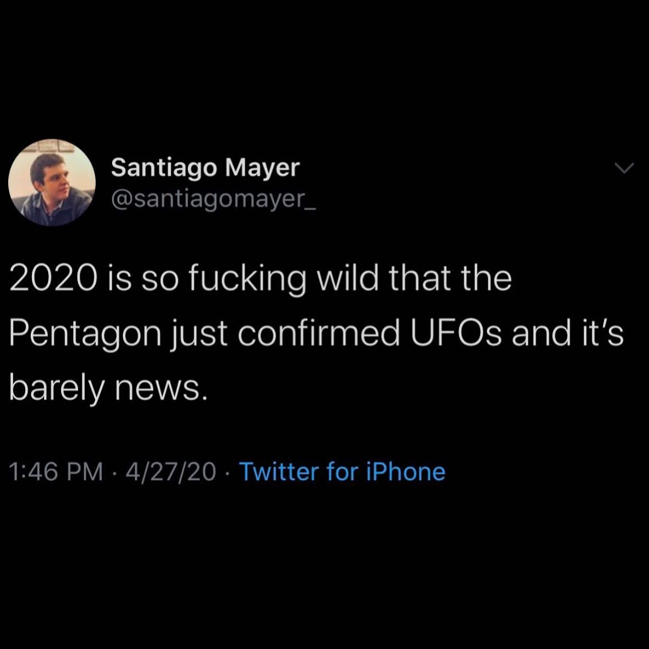The image size is (649, 649).
Task: Click the 1:46 PM timestamp
Action: [x=56, y=472]
